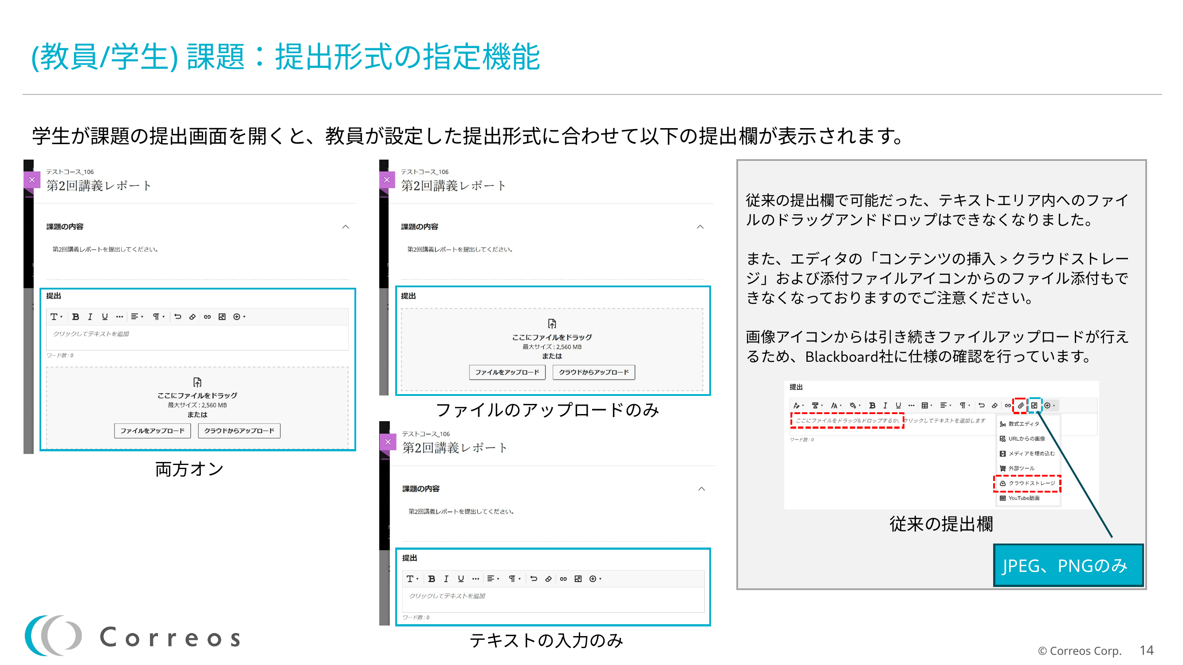Click the eraser icon in テキストの入力のみ toolbar
This screenshot has width=1183, height=665.
pyautogui.click(x=548, y=579)
